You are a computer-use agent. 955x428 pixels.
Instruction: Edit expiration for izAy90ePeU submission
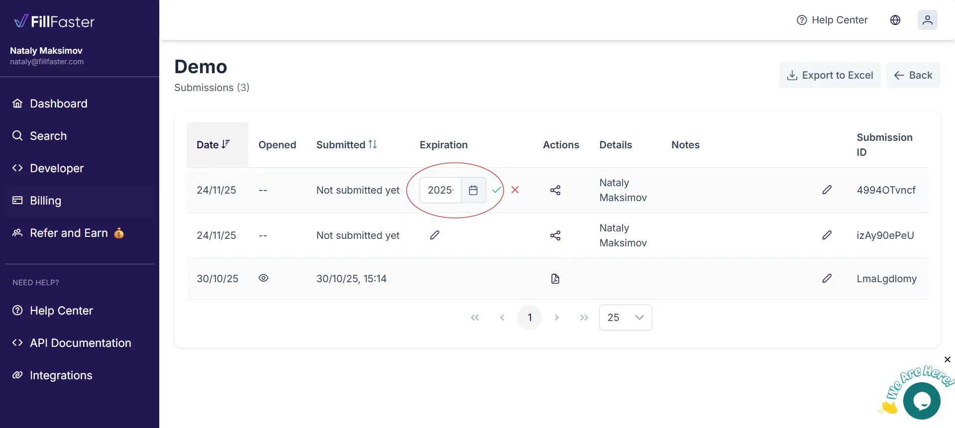click(x=434, y=235)
